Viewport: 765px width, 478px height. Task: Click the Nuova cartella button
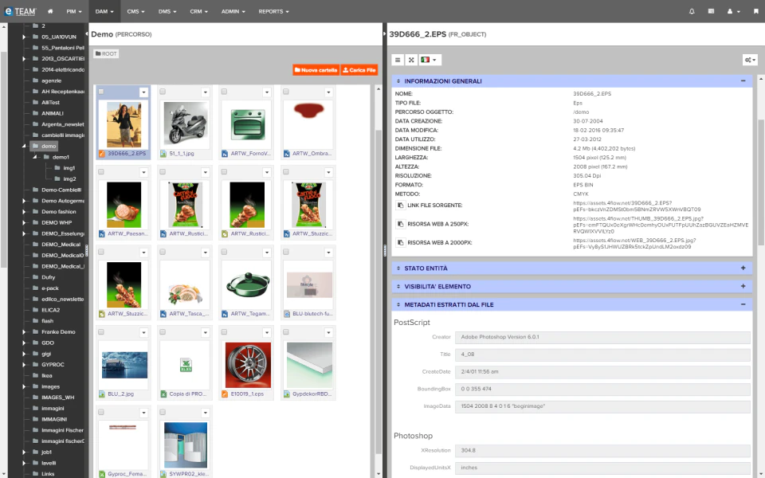(315, 70)
